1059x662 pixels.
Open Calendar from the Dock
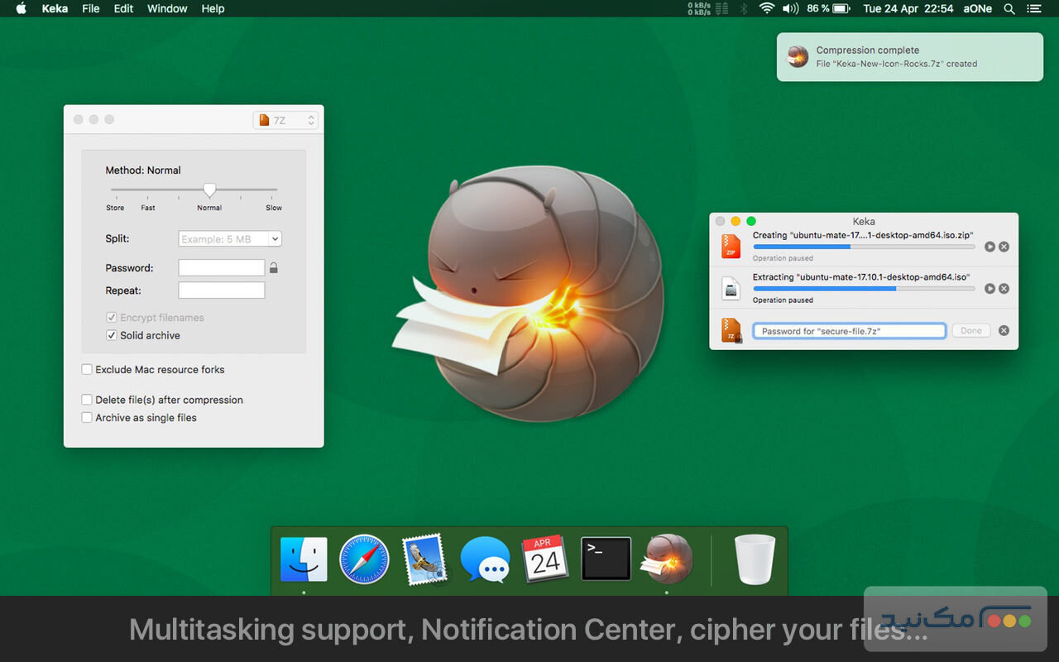pyautogui.click(x=544, y=559)
